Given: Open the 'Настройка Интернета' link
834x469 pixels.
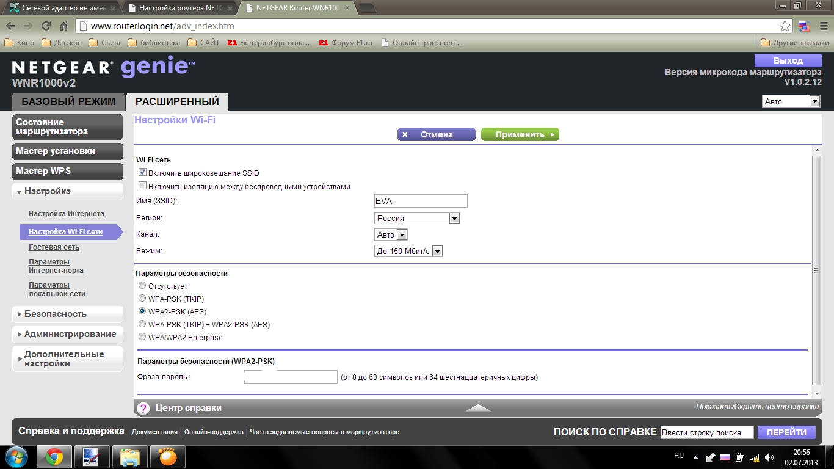Looking at the screenshot, I should click(67, 214).
